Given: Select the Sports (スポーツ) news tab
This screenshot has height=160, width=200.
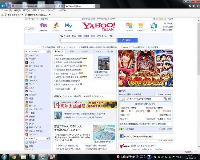Looking at the screenshot, I should point(97,51).
